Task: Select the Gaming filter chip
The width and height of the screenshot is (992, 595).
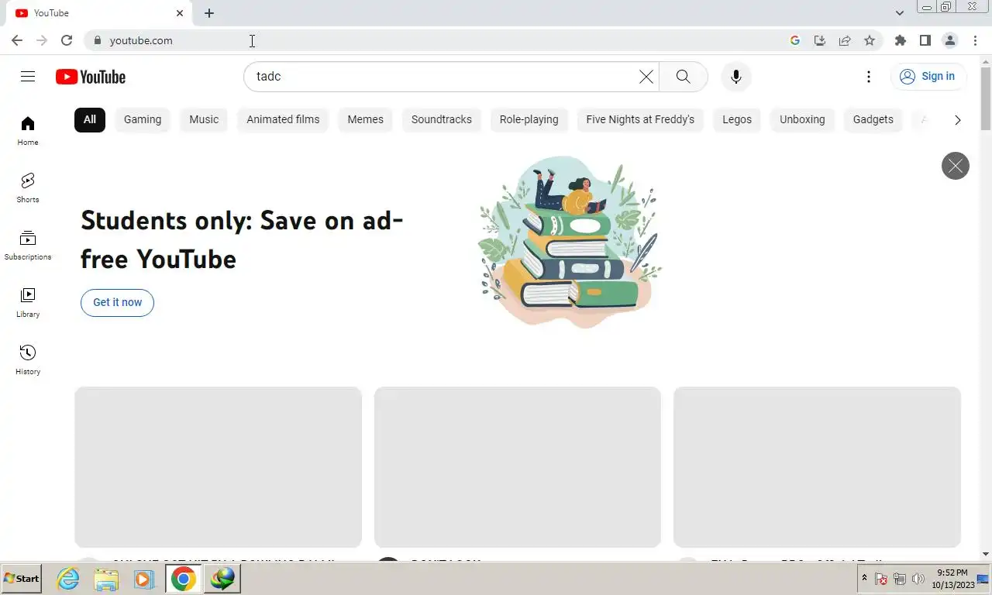Action: (143, 119)
